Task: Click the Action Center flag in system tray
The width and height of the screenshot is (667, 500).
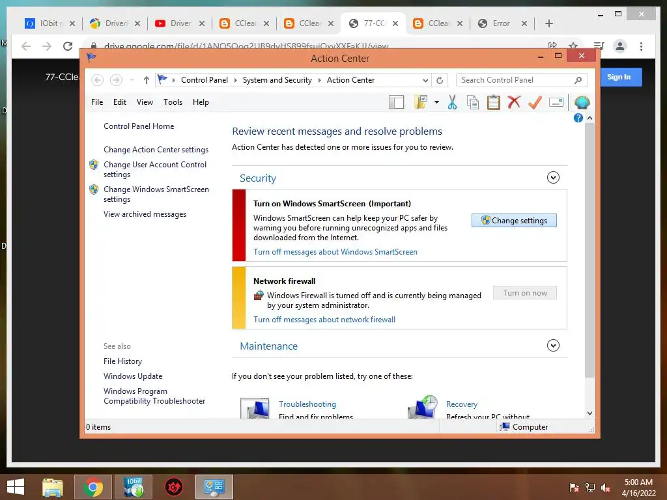Action: 574,487
